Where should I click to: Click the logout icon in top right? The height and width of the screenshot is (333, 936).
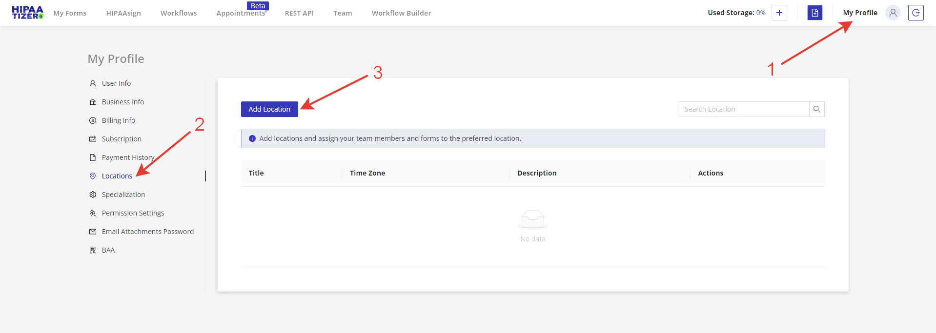(916, 13)
